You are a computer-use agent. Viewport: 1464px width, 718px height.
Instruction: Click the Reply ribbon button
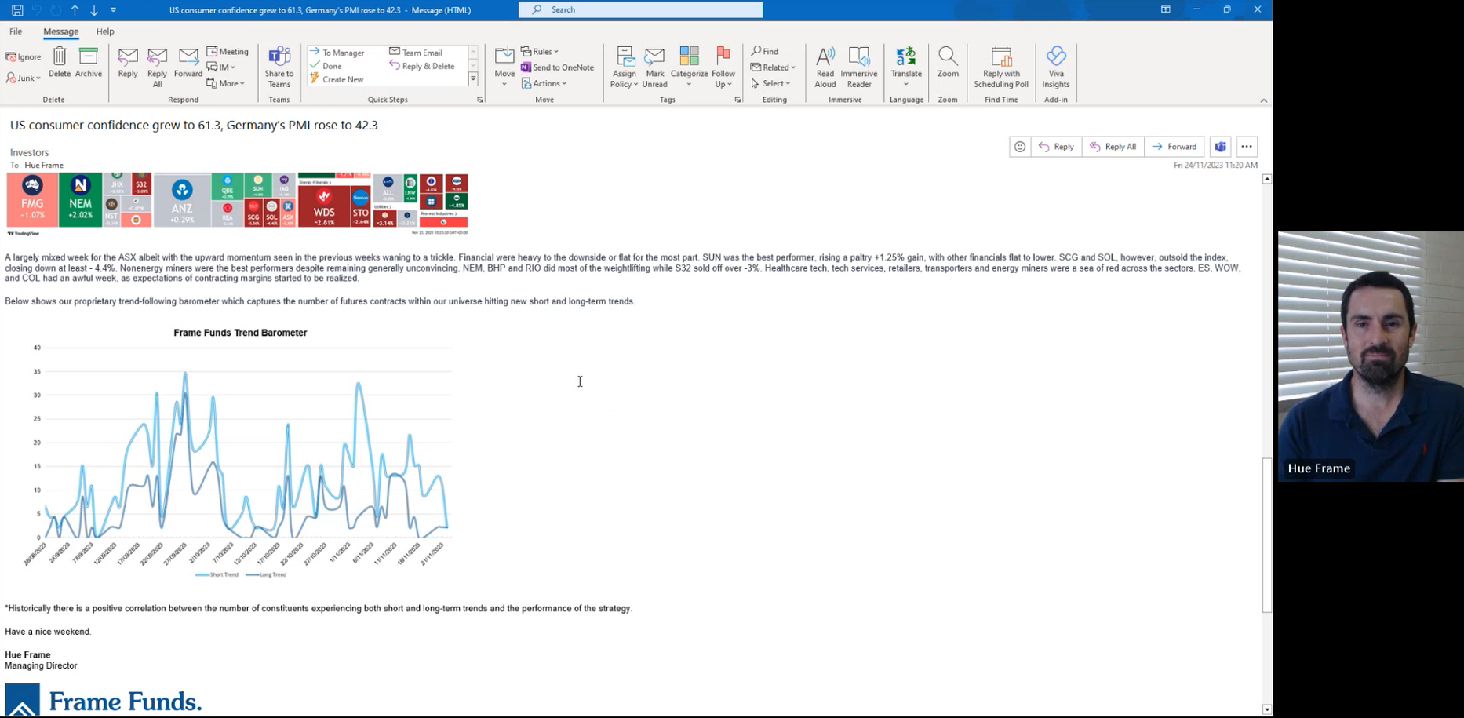pyautogui.click(x=128, y=63)
